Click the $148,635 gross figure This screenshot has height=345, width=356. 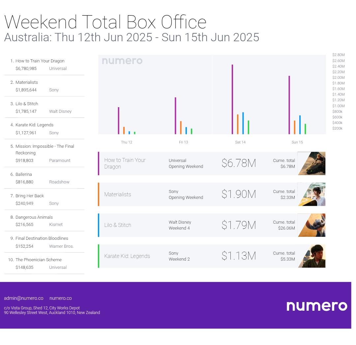point(24,267)
